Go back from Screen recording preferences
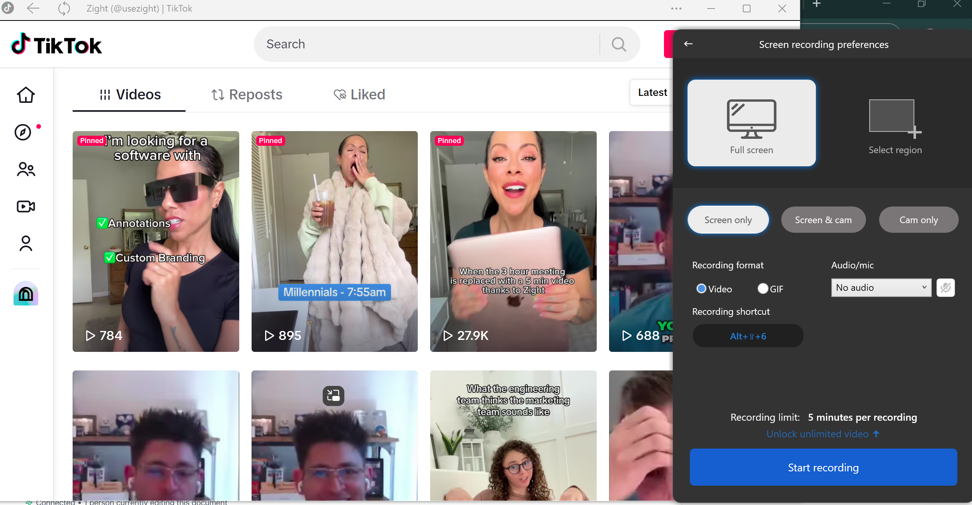Image resolution: width=972 pixels, height=505 pixels. click(x=688, y=44)
